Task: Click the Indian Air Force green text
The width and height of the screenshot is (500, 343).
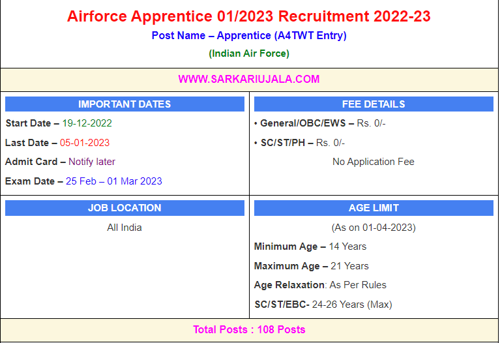Action: tap(249, 53)
